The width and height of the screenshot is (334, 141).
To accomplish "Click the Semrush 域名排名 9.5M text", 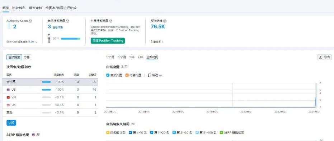I will tap(20, 42).
